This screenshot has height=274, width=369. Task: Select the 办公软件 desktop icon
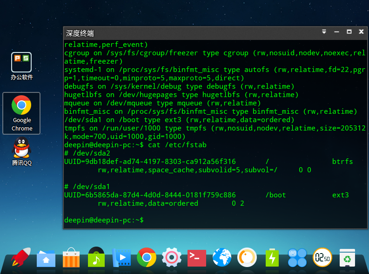point(21,63)
